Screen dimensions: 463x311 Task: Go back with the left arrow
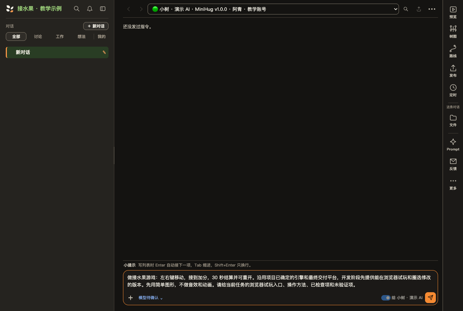point(129,9)
